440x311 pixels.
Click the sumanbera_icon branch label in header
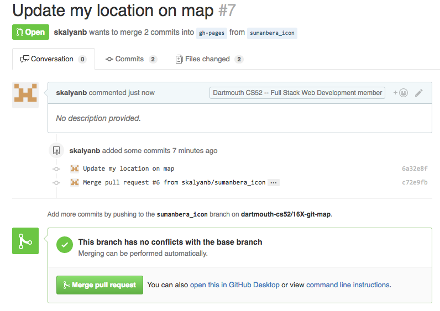pos(272,33)
